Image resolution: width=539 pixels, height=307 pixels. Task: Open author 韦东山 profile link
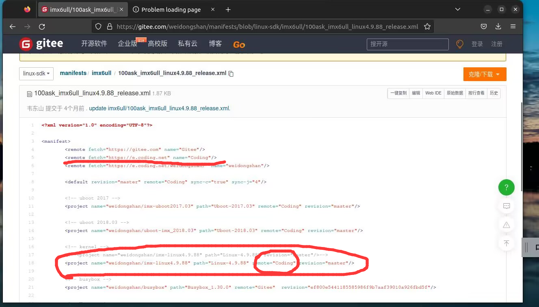(x=35, y=108)
